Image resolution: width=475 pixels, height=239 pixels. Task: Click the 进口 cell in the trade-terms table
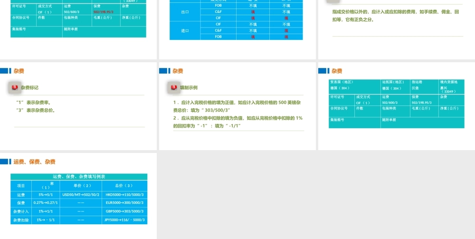pyautogui.click(x=185, y=30)
